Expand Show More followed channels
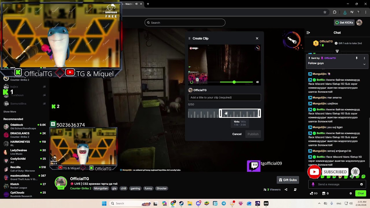This screenshot has width=370, height=208. point(10,112)
